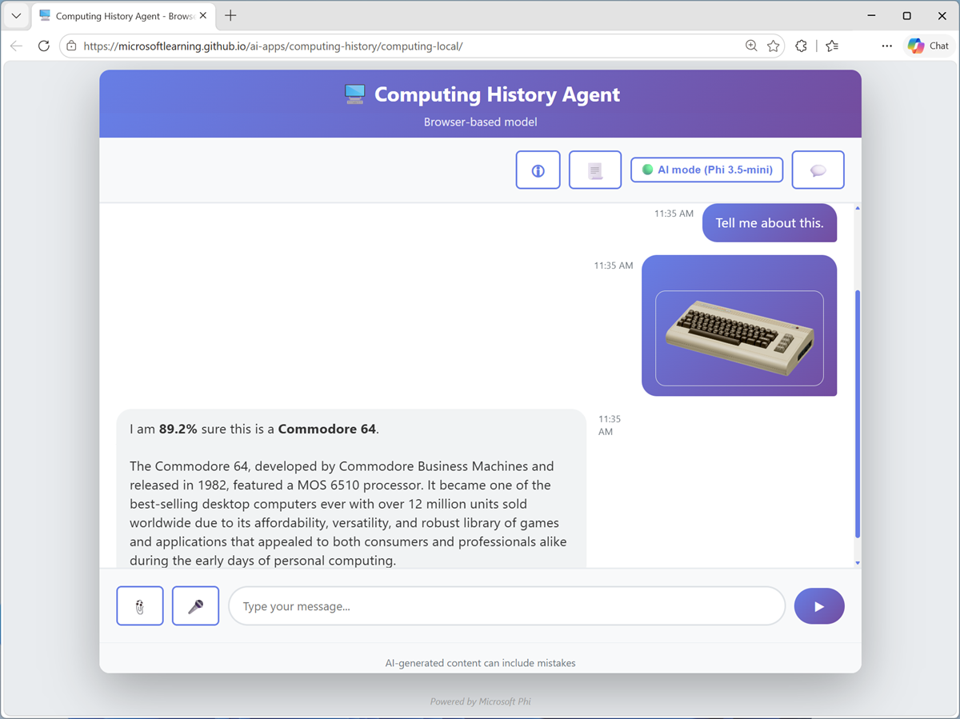
Task: Open the zoom magnifier icon in address bar
Action: click(x=751, y=46)
